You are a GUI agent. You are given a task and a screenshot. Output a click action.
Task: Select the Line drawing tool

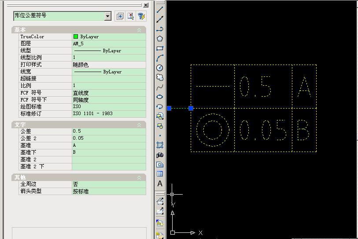pyautogui.click(x=160, y=10)
